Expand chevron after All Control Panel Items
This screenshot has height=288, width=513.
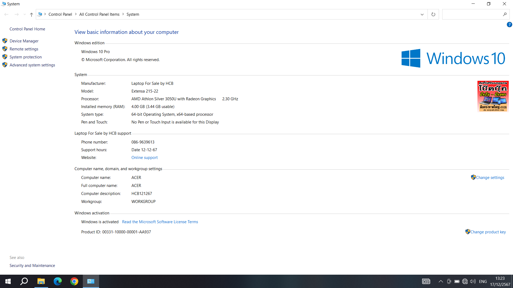pyautogui.click(x=123, y=14)
